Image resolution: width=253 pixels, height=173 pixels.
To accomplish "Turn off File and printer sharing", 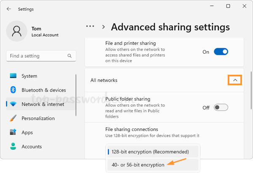I will (221, 52).
